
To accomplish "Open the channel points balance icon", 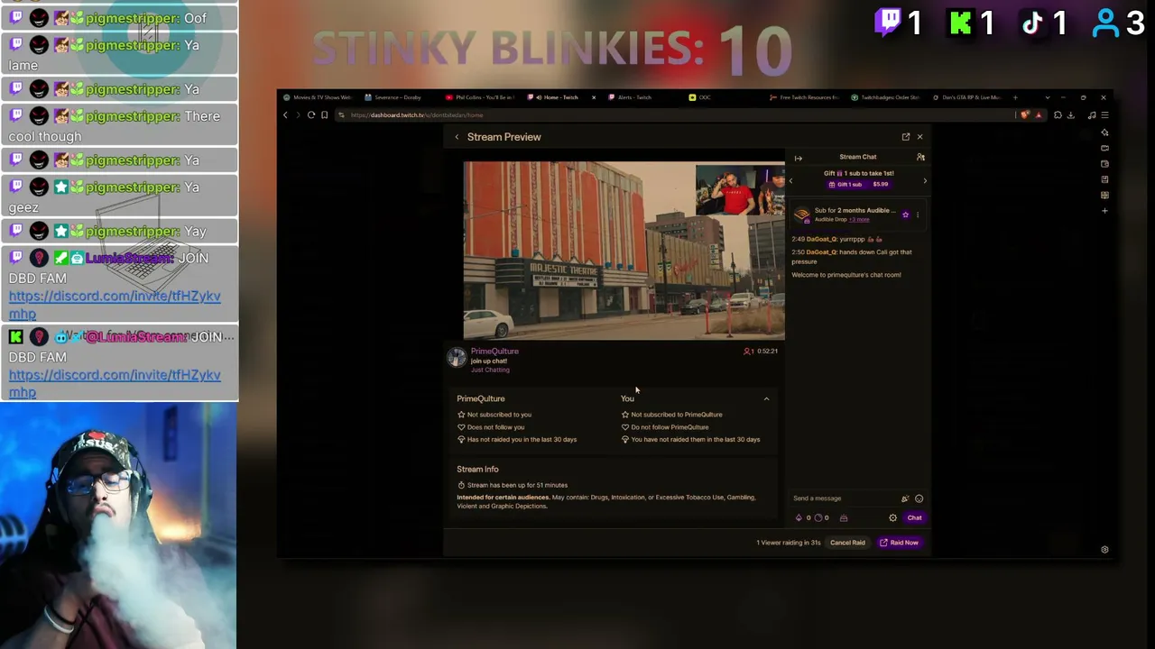I will point(818,518).
